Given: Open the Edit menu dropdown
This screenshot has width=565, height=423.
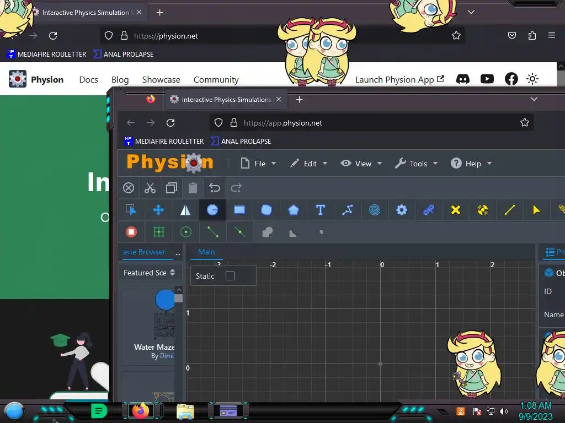Looking at the screenshot, I should pyautogui.click(x=309, y=164).
